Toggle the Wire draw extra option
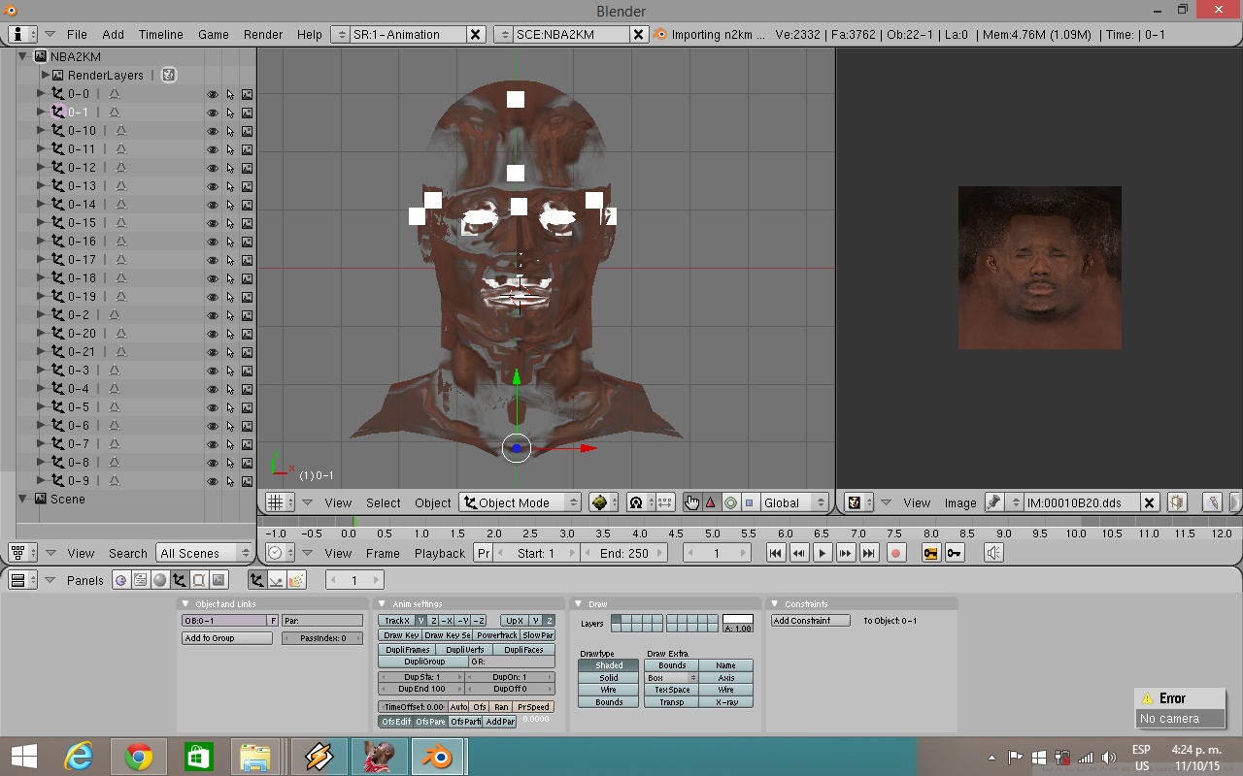The height and width of the screenshot is (776, 1243). (725, 690)
